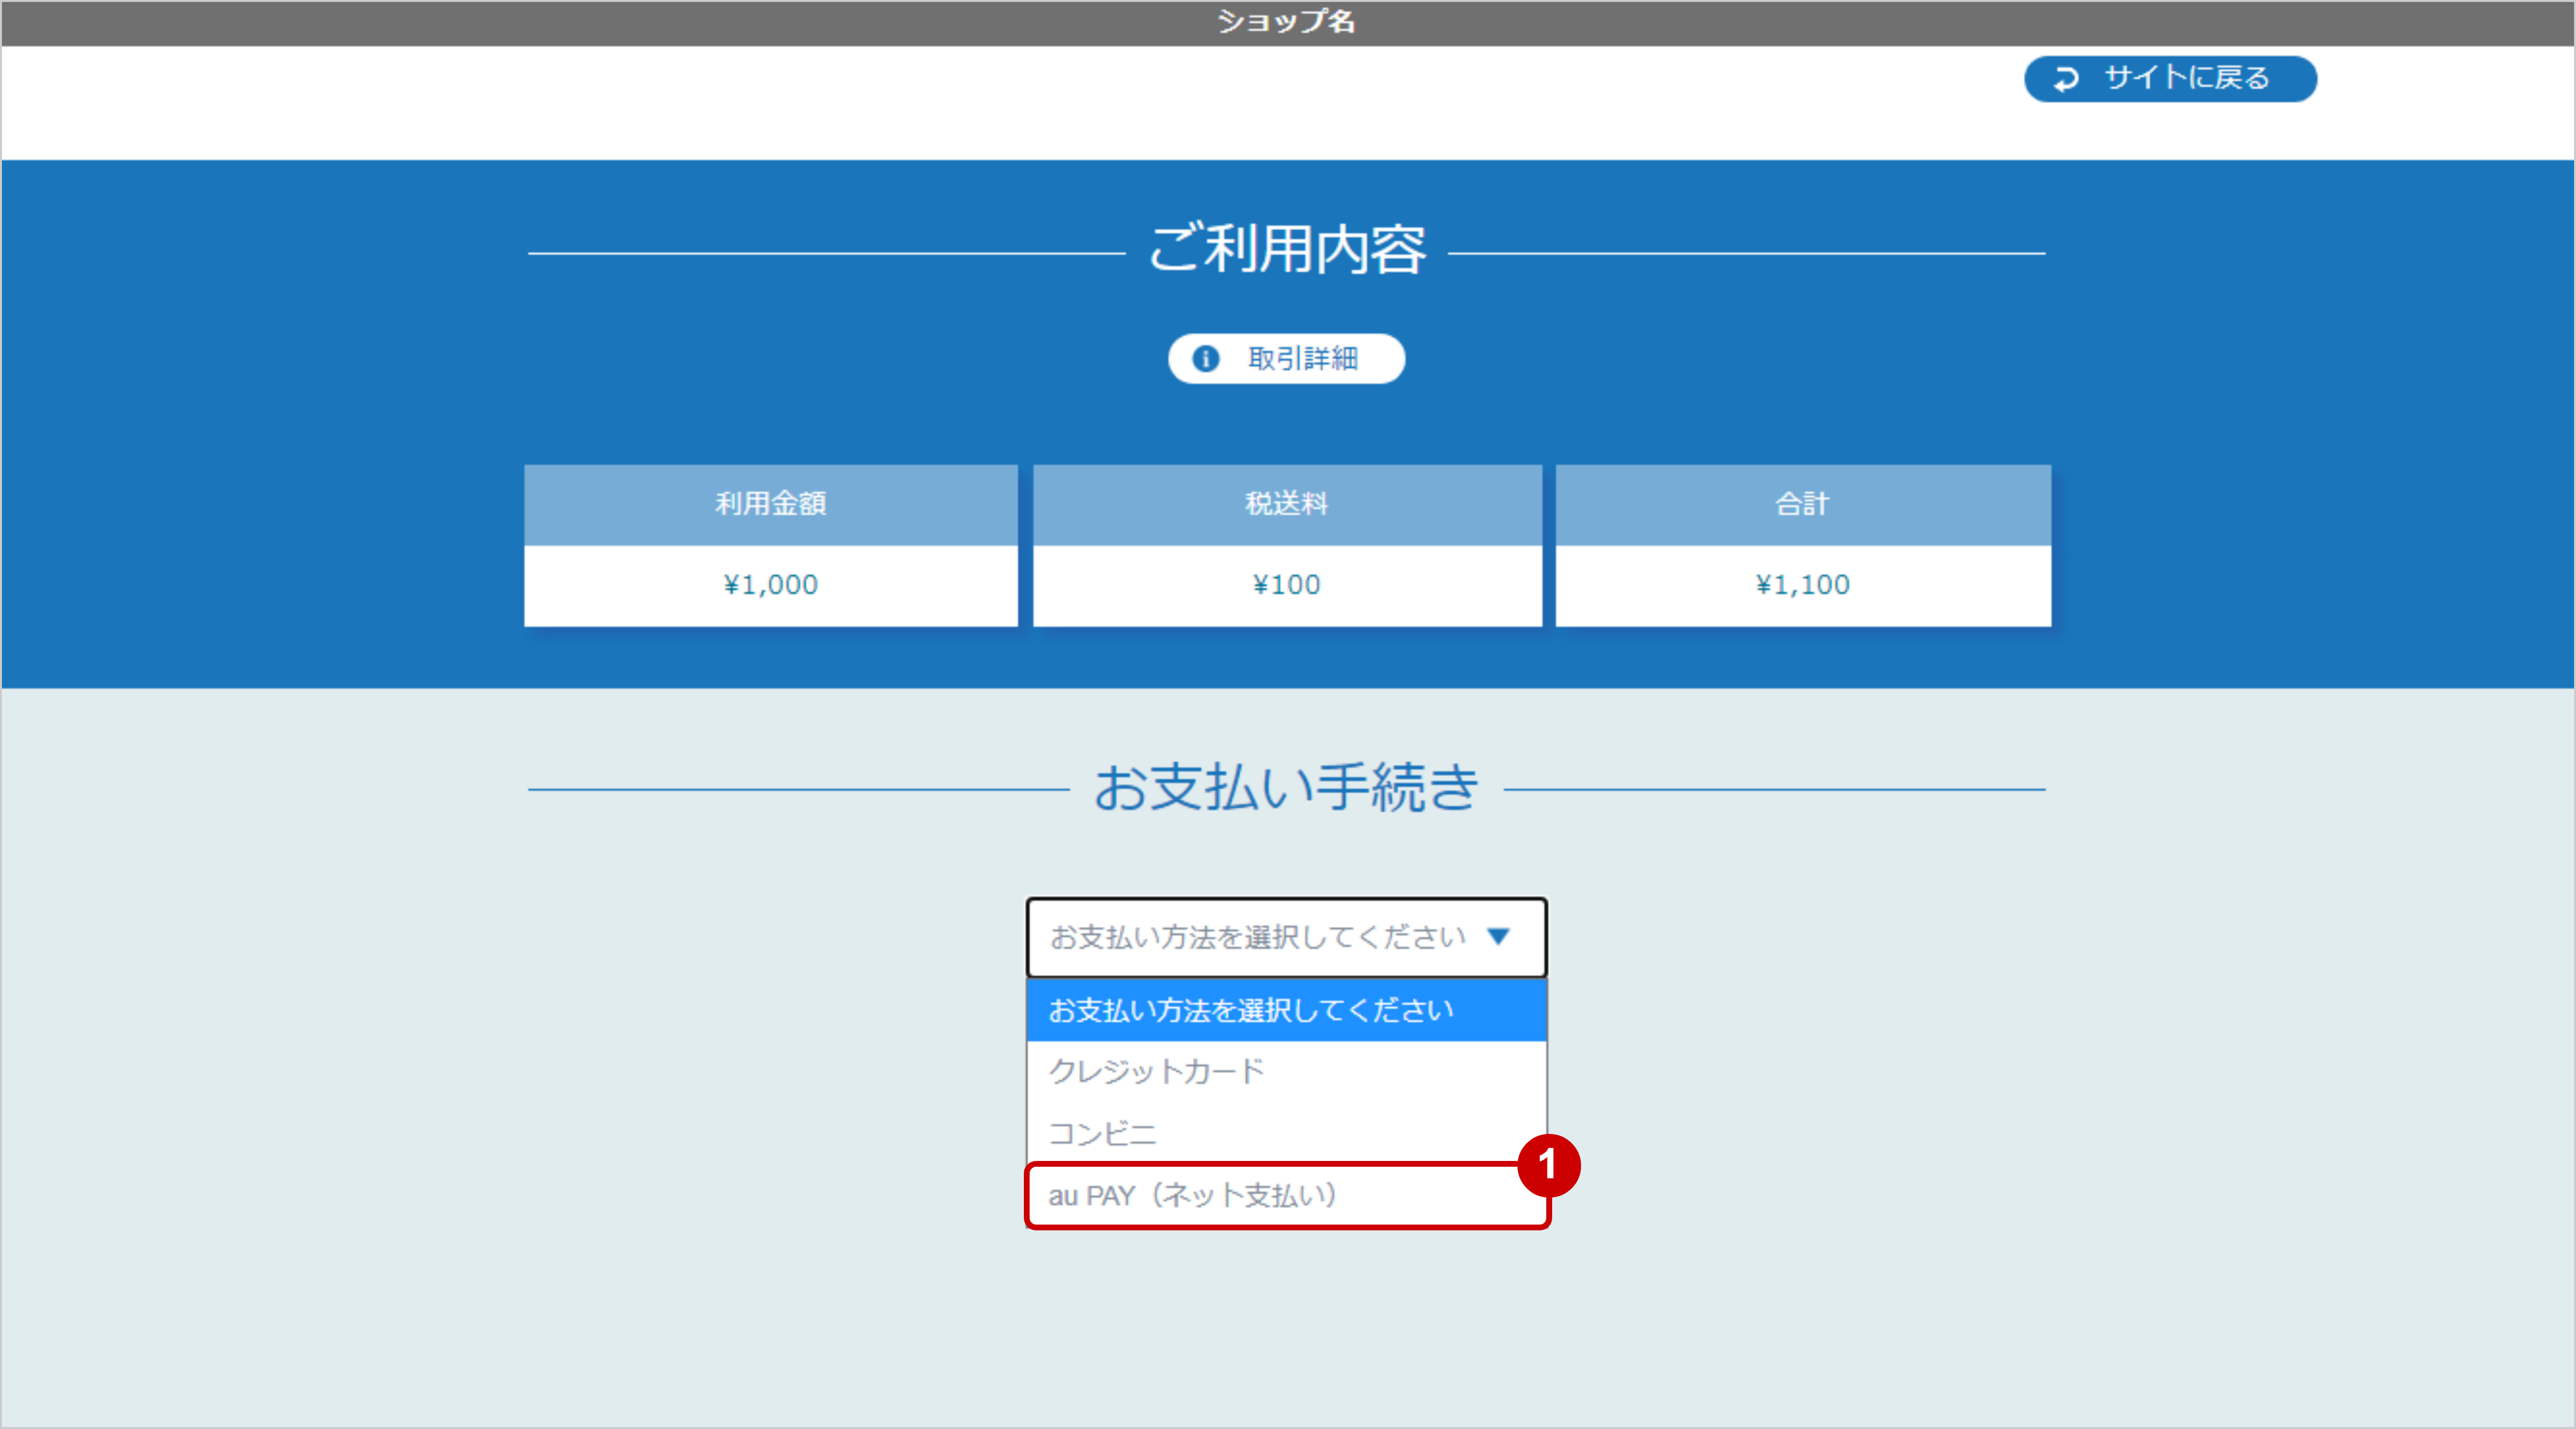Click the info icon inside the 取引詳細 button
This screenshot has width=2576, height=1429.
(1206, 358)
